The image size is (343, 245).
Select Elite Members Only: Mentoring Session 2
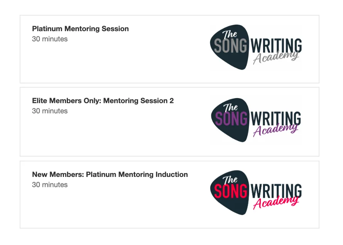point(103,101)
